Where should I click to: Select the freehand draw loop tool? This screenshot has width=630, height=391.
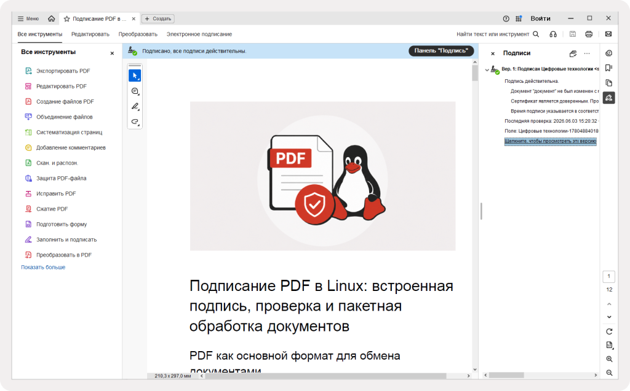135,122
